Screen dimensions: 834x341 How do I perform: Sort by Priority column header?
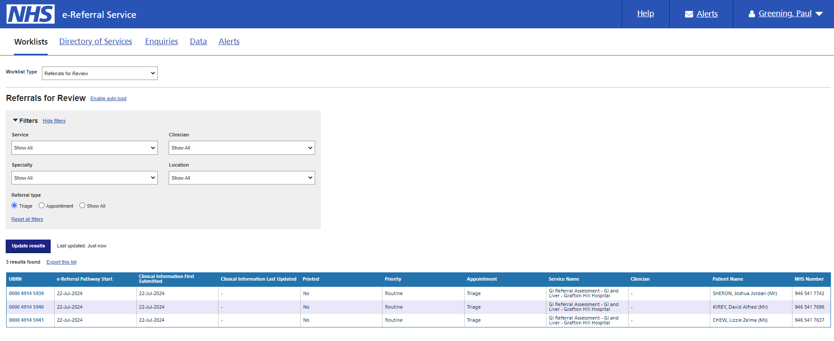tap(393, 279)
